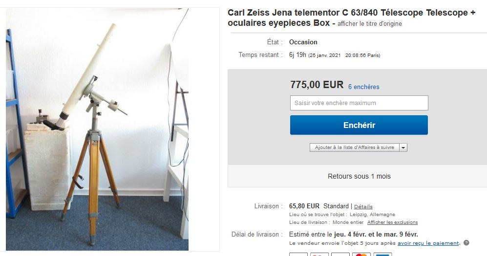Click the second payment method icon
Image resolution: width=487 pixels, height=256 pixels.
[x=319, y=255]
